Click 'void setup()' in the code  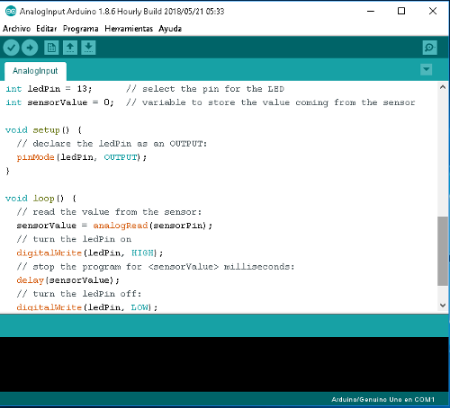pyautogui.click(x=37, y=130)
